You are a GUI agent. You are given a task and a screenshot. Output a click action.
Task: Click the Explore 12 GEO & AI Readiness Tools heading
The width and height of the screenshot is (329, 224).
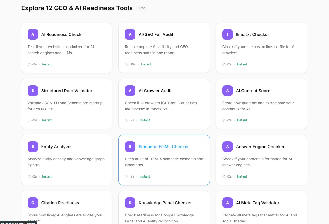[77, 8]
